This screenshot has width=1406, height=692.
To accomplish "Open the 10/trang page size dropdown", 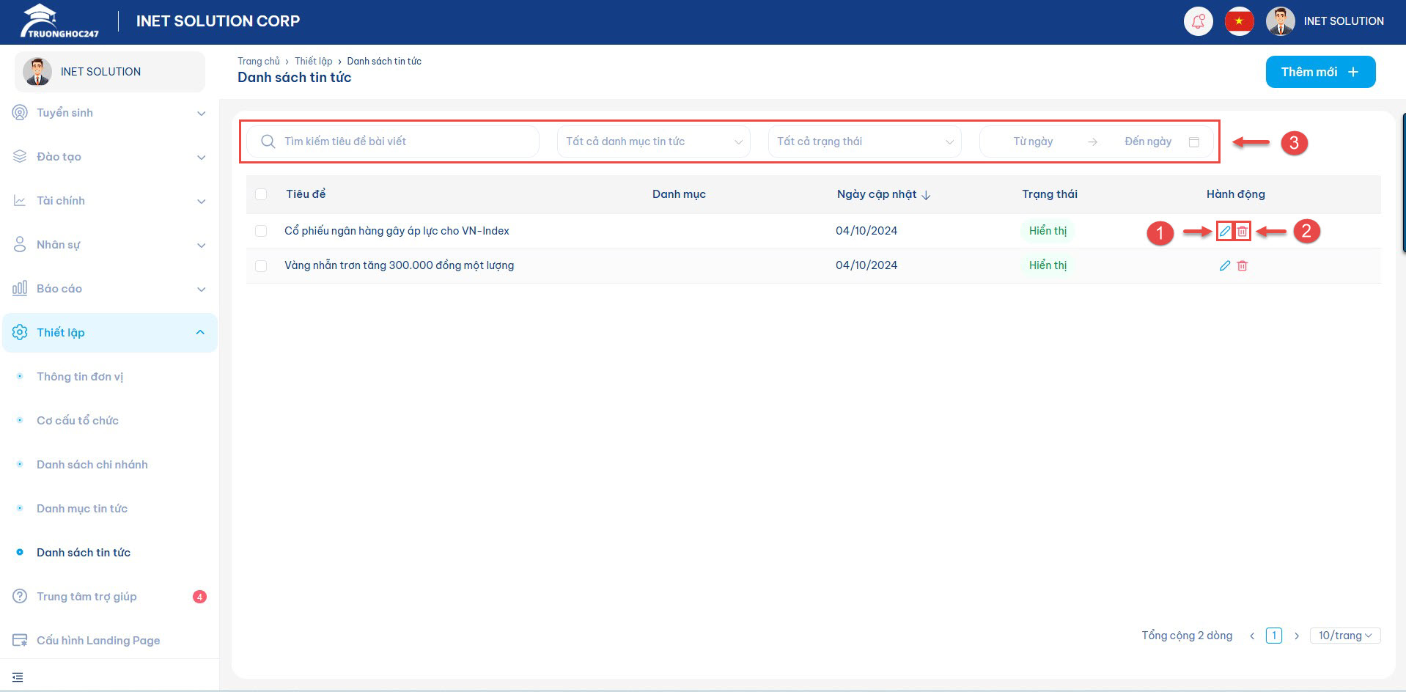I will coord(1344,636).
